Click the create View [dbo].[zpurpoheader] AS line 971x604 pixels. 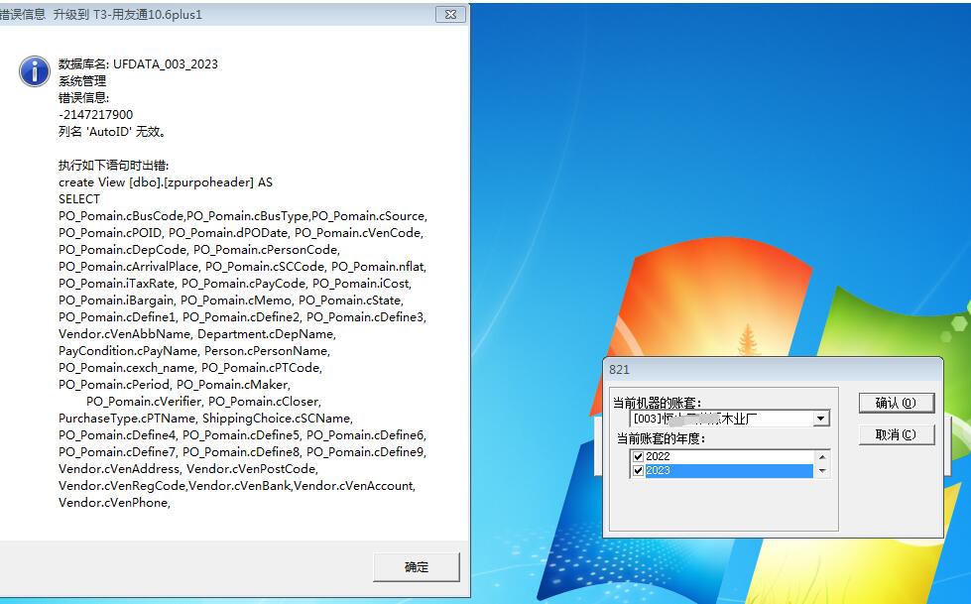tap(166, 182)
